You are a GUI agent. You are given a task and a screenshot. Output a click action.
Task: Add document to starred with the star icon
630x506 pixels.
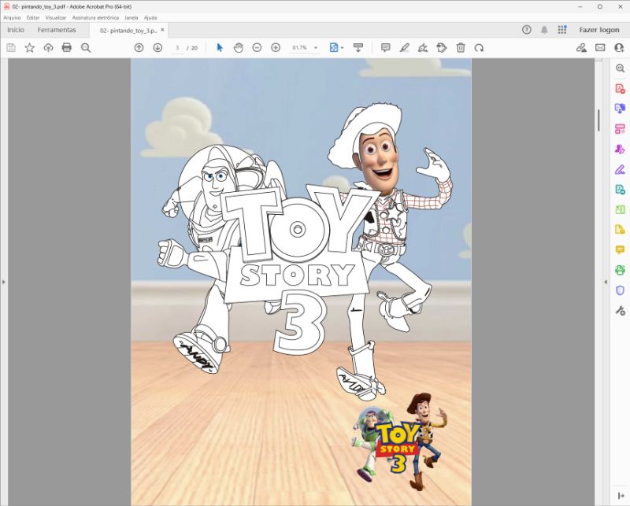point(29,48)
